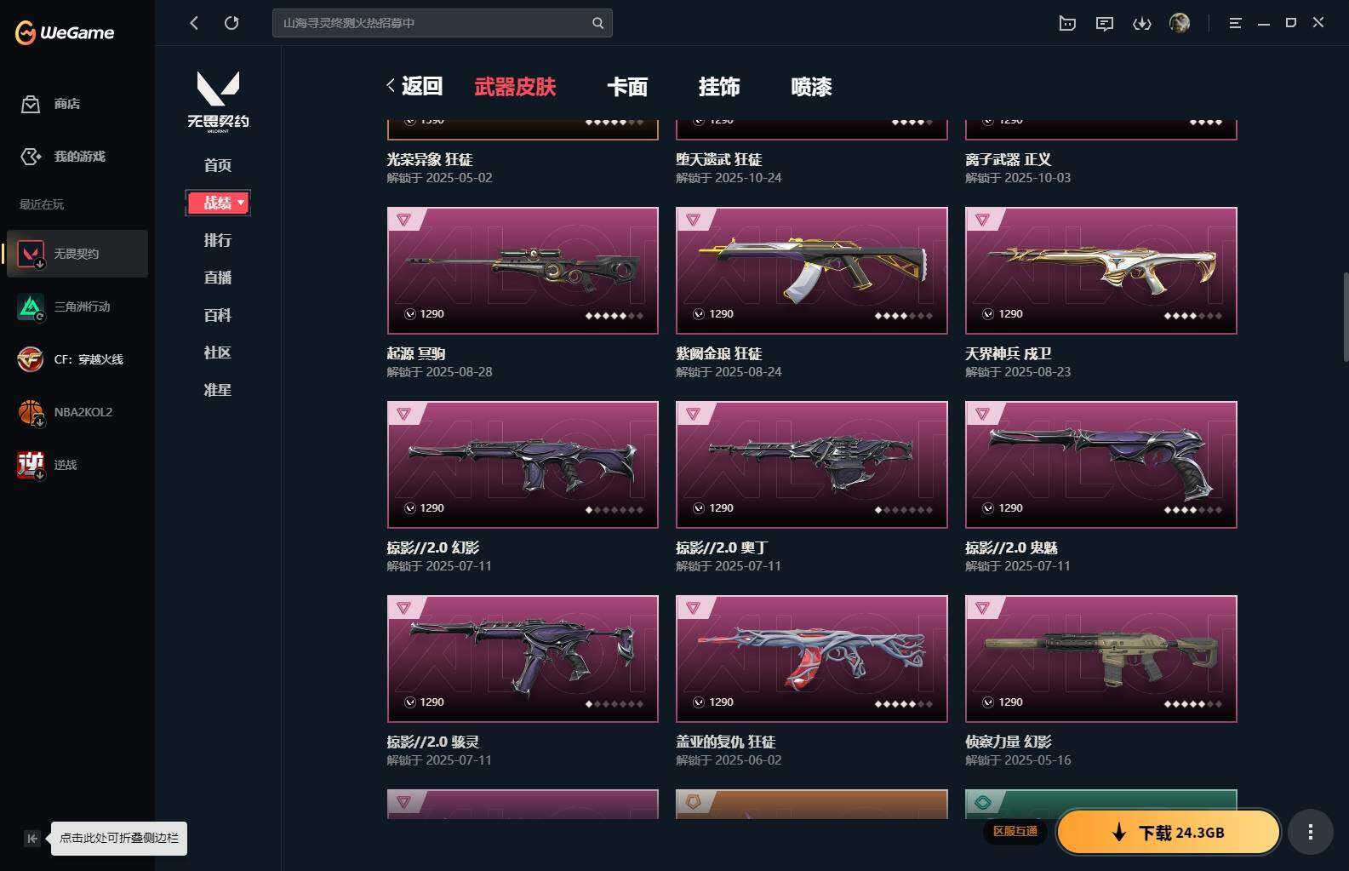Click the user avatar icon
The height and width of the screenshot is (871, 1349).
pyautogui.click(x=1180, y=23)
